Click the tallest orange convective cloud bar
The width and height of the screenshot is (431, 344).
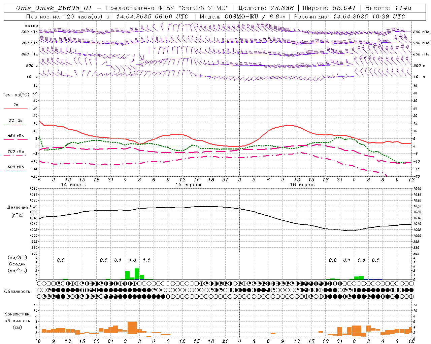click(132, 328)
